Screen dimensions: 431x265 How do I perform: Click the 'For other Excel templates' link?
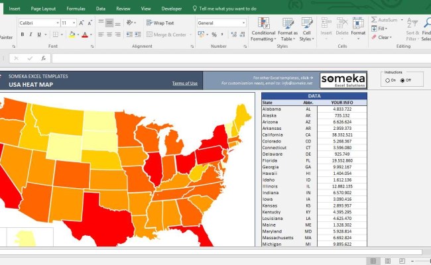pos(283,78)
